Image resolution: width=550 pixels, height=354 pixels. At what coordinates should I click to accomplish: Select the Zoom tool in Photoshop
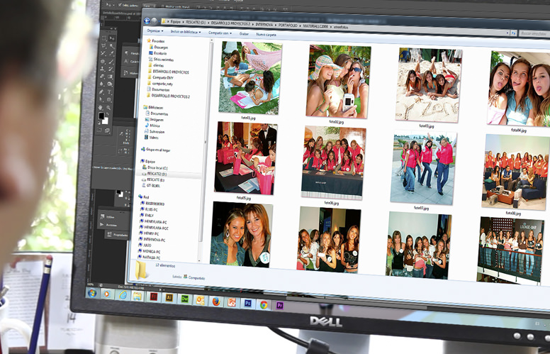tap(108, 107)
